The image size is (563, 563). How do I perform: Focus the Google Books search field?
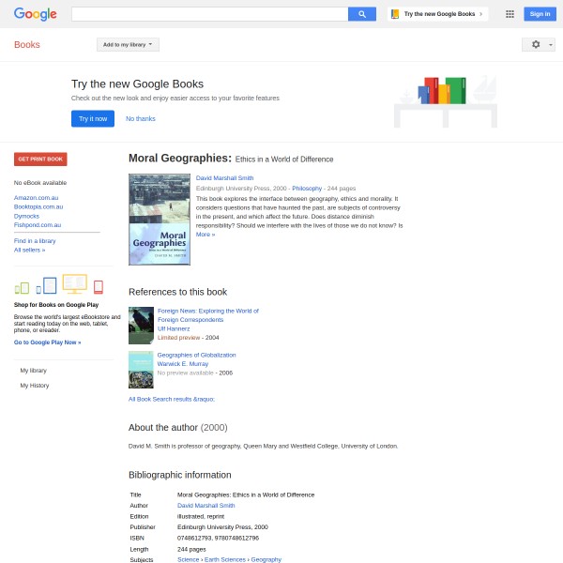coord(209,14)
